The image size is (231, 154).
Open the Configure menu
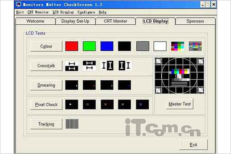tap(87, 12)
